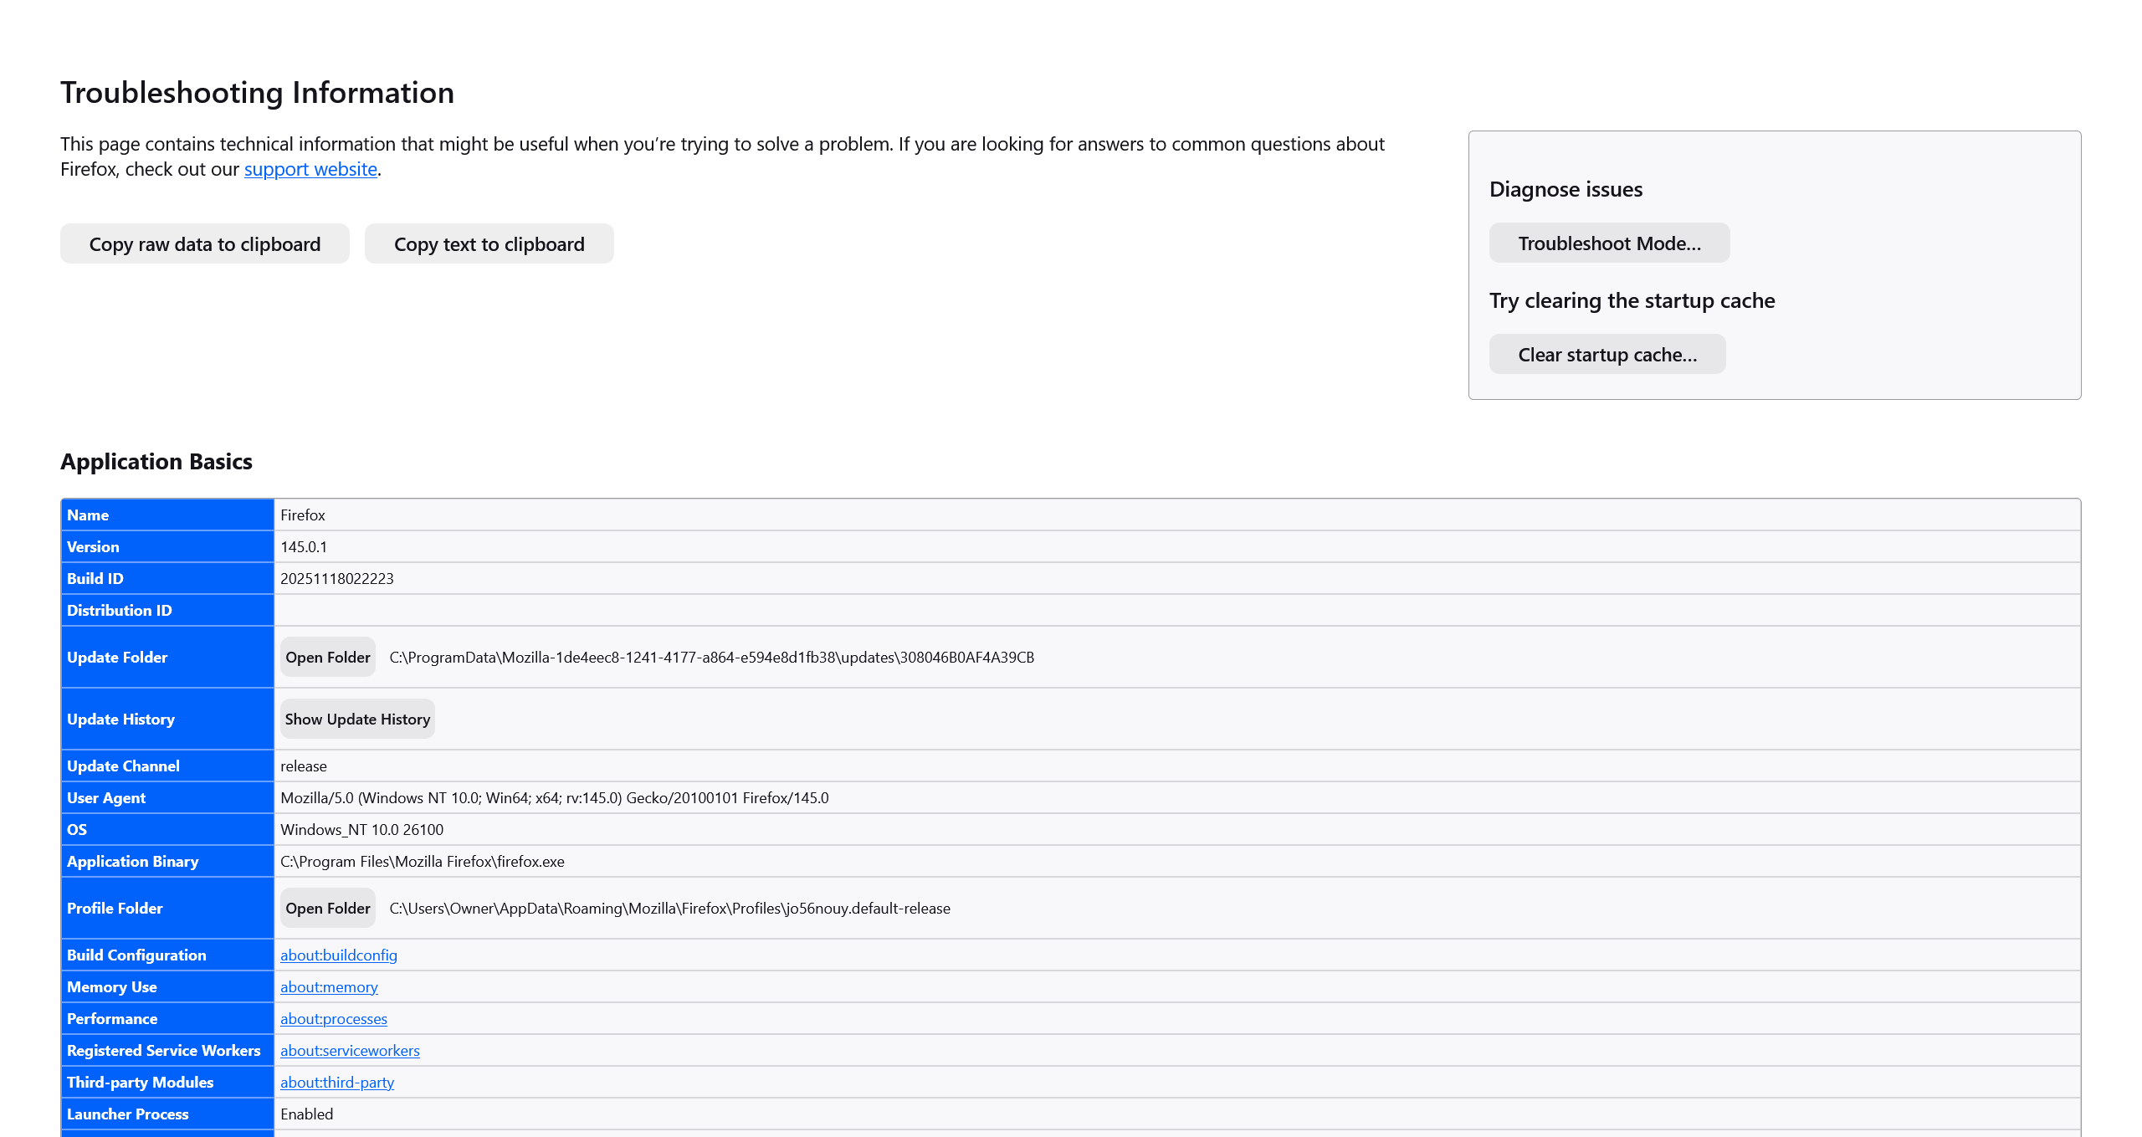The height and width of the screenshot is (1137, 2142).
Task: Click the about:third-party link
Action: point(336,1083)
